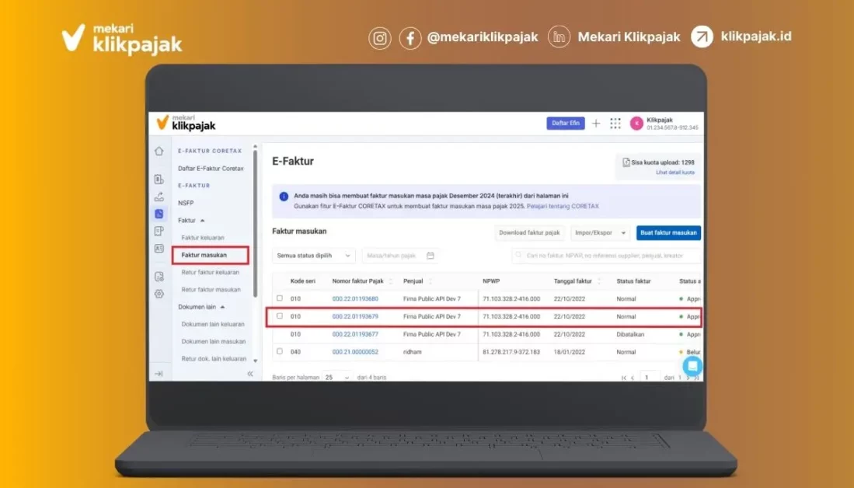854x488 pixels.
Task: Click NPWP 81.278.217.9-372.183 cell
Action: [511, 352]
